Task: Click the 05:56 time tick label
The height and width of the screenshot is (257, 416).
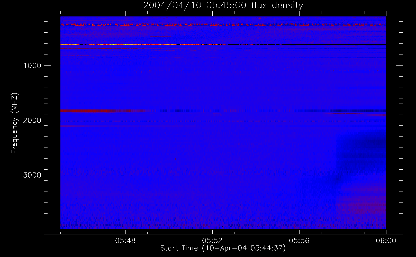Action: tap(299, 241)
